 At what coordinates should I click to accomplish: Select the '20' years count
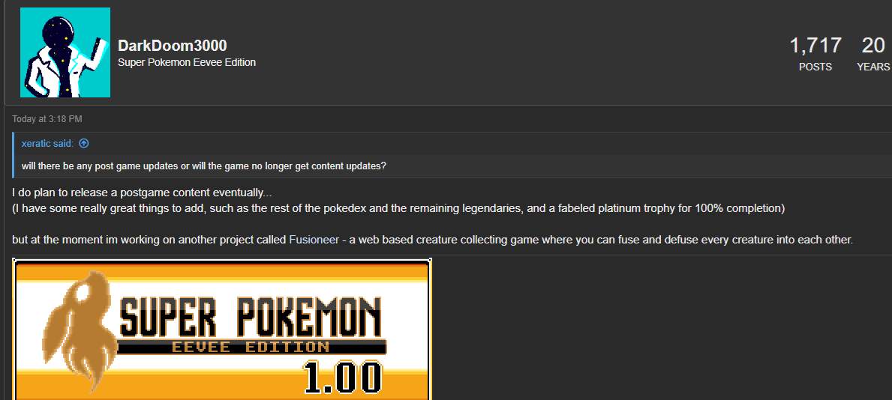[x=873, y=46]
